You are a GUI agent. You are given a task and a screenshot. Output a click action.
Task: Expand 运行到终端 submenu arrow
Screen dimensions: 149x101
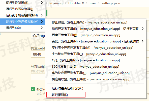[42, 28]
